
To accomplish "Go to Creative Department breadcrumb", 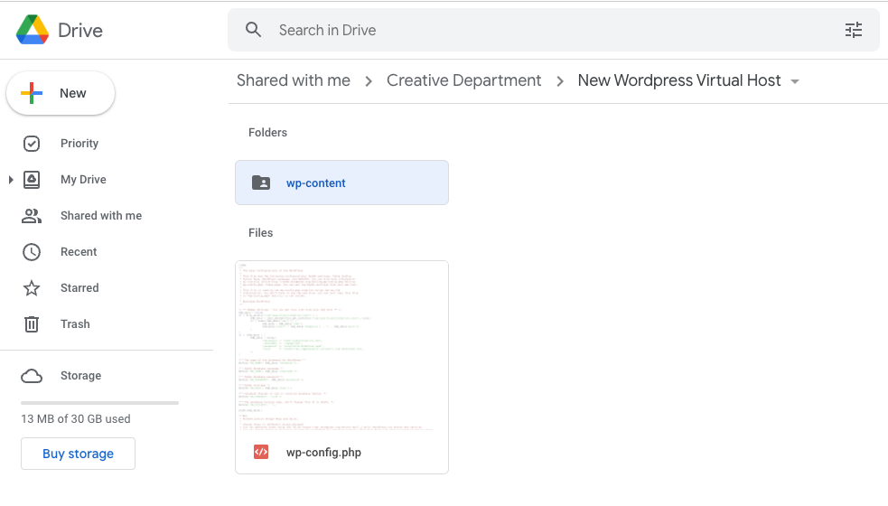I will point(463,80).
